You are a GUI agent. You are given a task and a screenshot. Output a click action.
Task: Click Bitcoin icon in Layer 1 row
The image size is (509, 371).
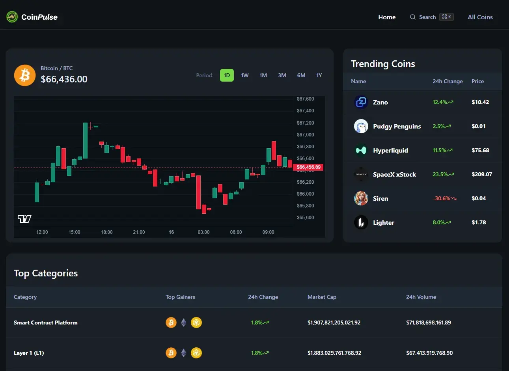[x=171, y=353]
